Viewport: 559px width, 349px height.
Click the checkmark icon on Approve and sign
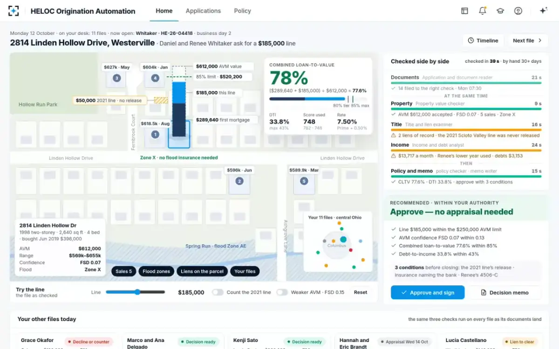(403, 293)
